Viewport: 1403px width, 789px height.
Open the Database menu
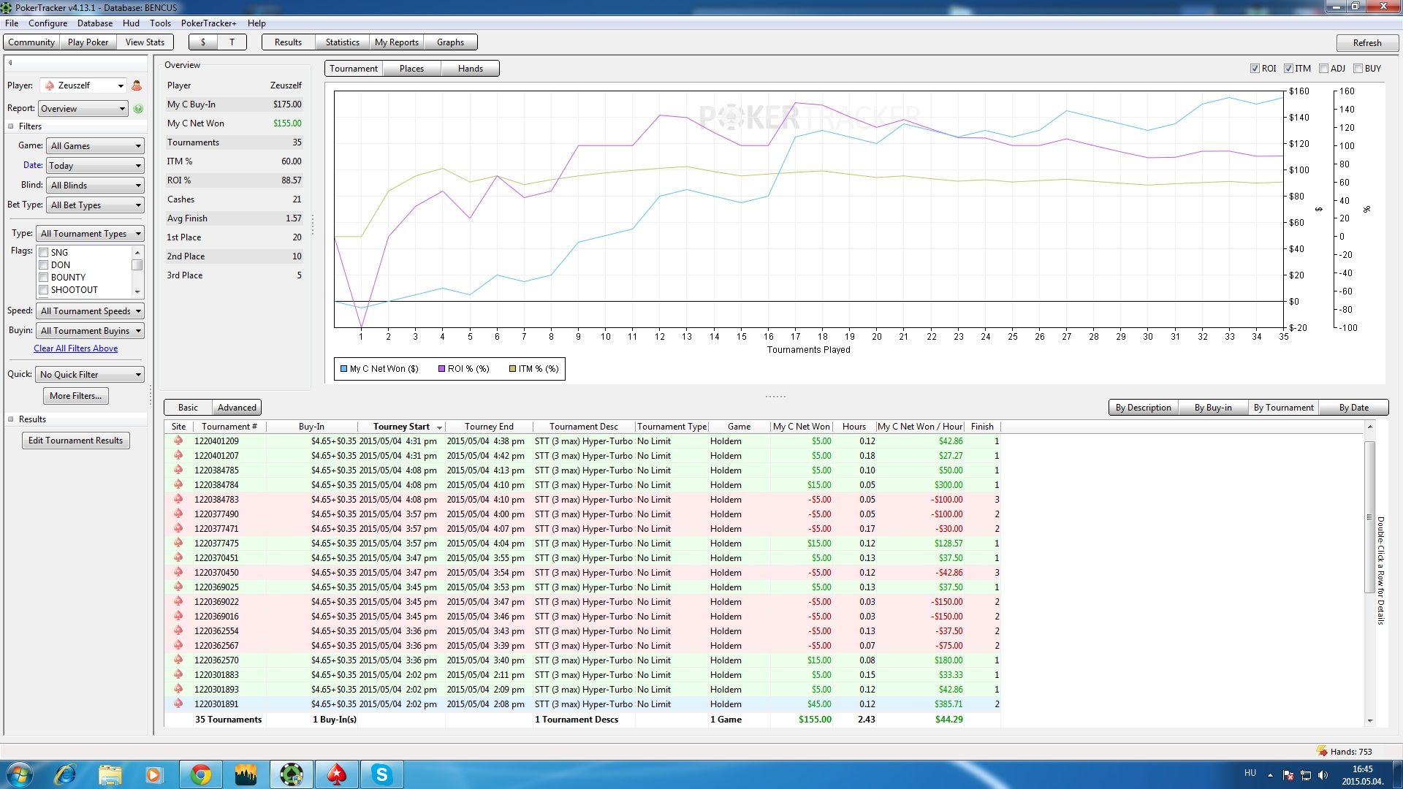pyautogui.click(x=94, y=23)
